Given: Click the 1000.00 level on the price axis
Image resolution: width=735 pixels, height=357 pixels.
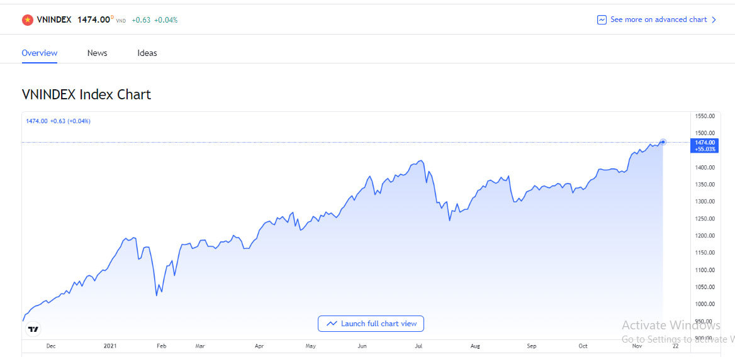Looking at the screenshot, I should [x=705, y=304].
